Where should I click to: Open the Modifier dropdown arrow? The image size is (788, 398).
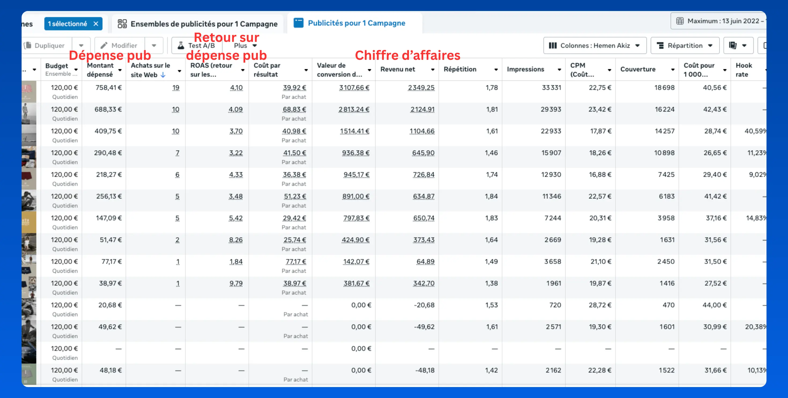tap(154, 45)
